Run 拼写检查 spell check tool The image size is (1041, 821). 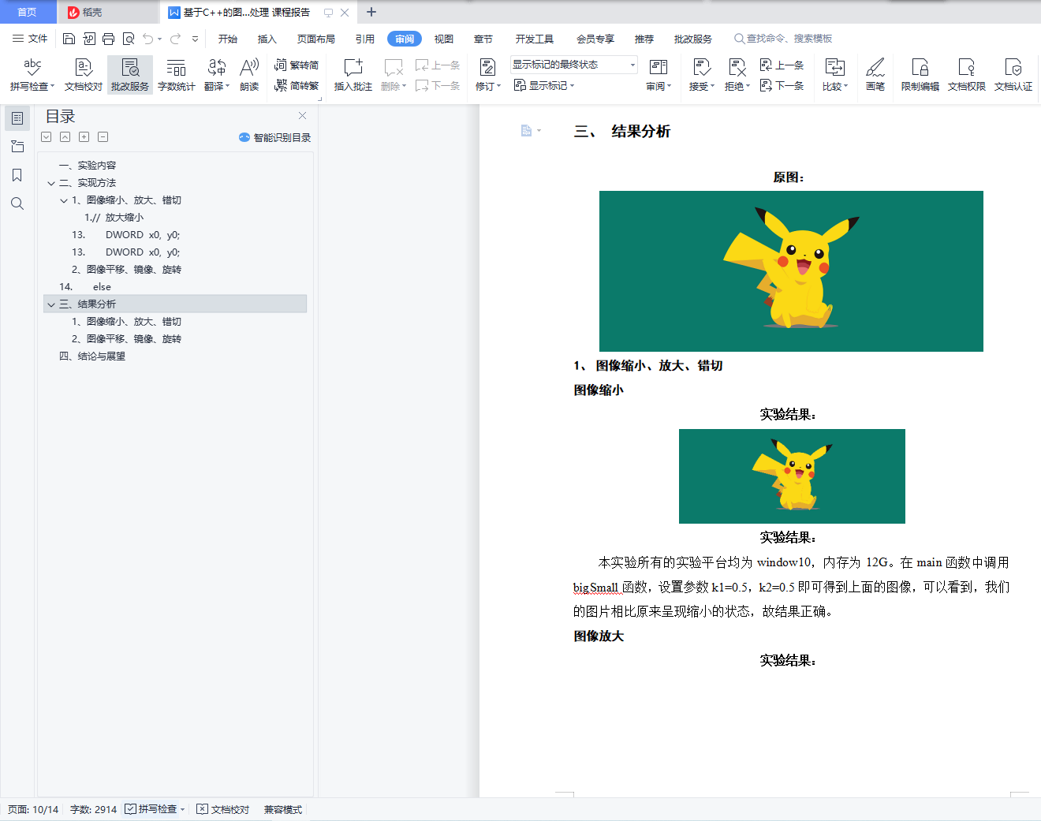(x=32, y=75)
